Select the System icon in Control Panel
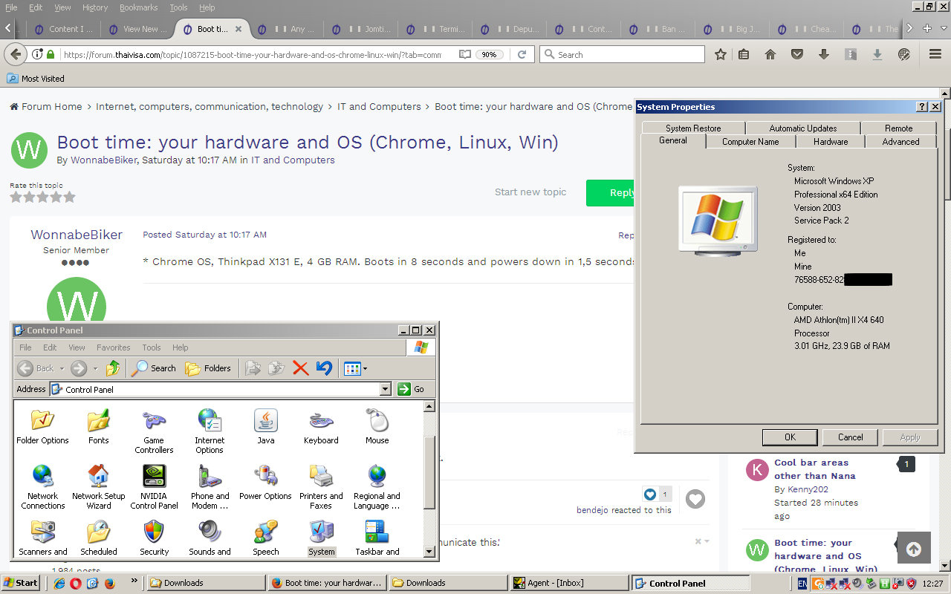Image resolution: width=951 pixels, height=594 pixels. point(322,538)
